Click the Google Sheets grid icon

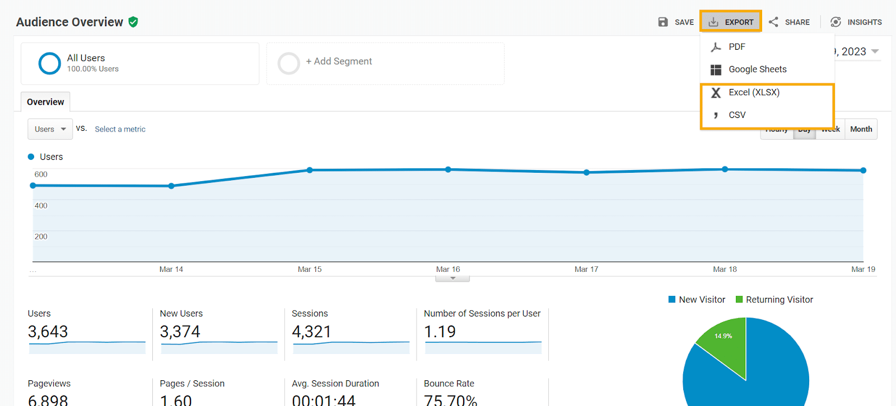tap(716, 70)
